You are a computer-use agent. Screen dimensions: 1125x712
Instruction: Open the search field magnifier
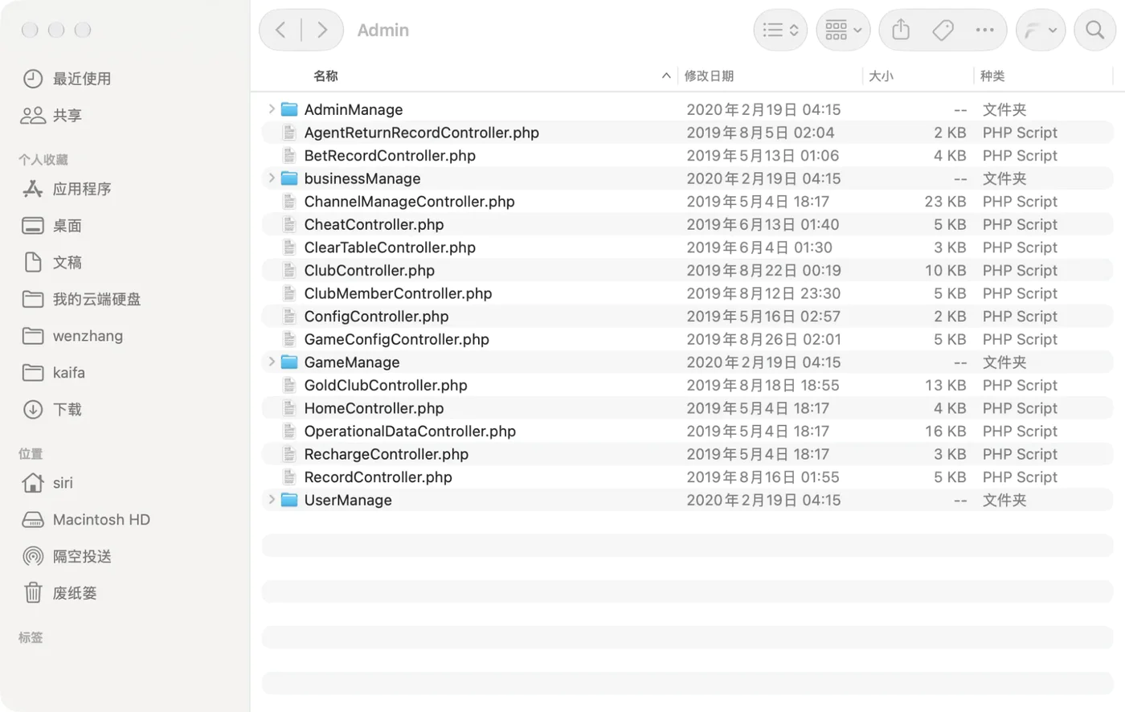coord(1094,31)
